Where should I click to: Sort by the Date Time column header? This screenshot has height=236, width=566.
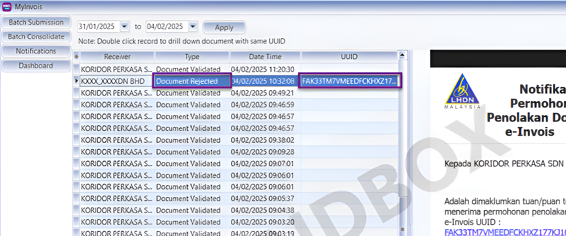click(x=265, y=57)
